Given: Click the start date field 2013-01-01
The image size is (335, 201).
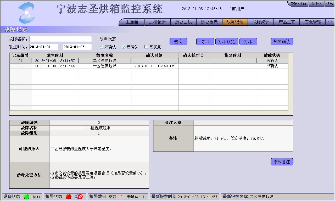Looking at the screenshot, I should [x=43, y=47].
